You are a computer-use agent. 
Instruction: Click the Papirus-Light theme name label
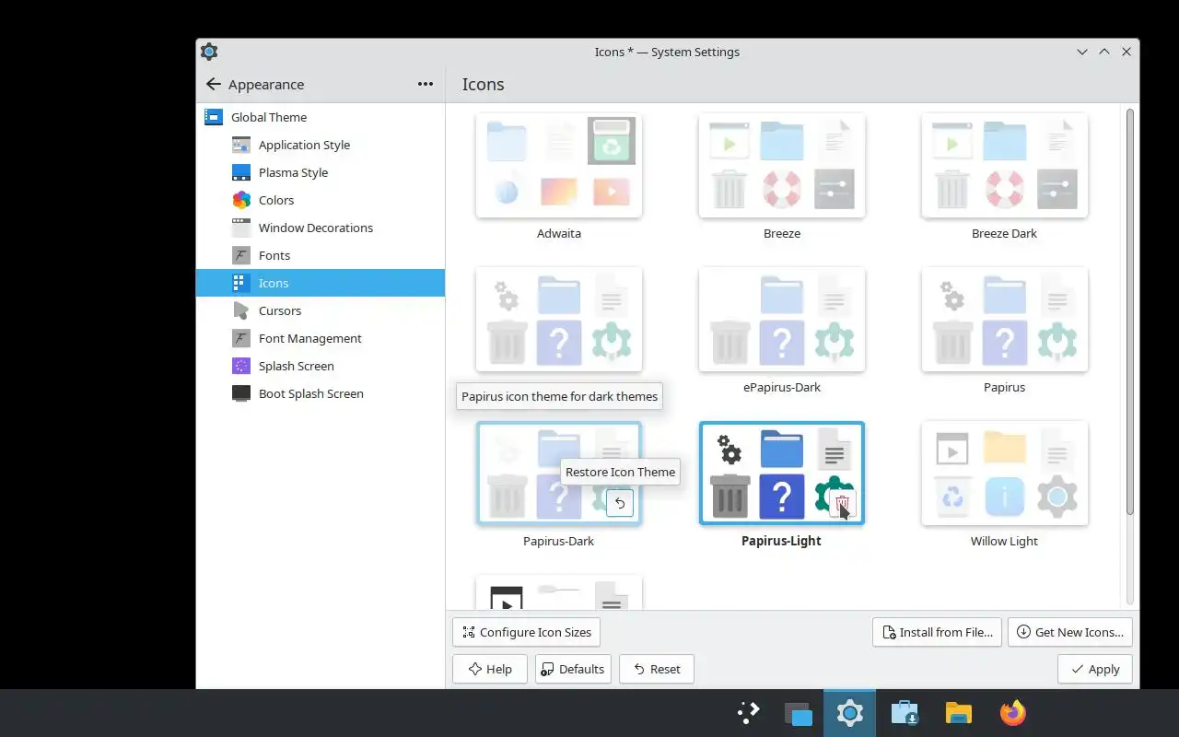[x=781, y=541]
